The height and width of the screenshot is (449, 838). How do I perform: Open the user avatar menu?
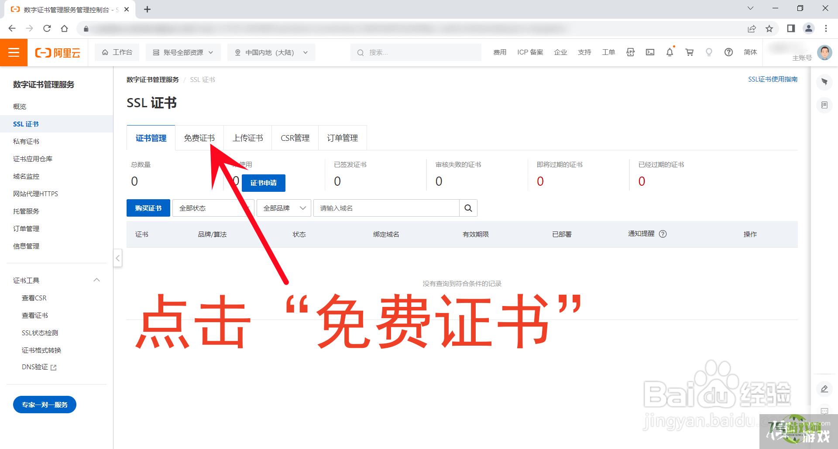coord(824,53)
